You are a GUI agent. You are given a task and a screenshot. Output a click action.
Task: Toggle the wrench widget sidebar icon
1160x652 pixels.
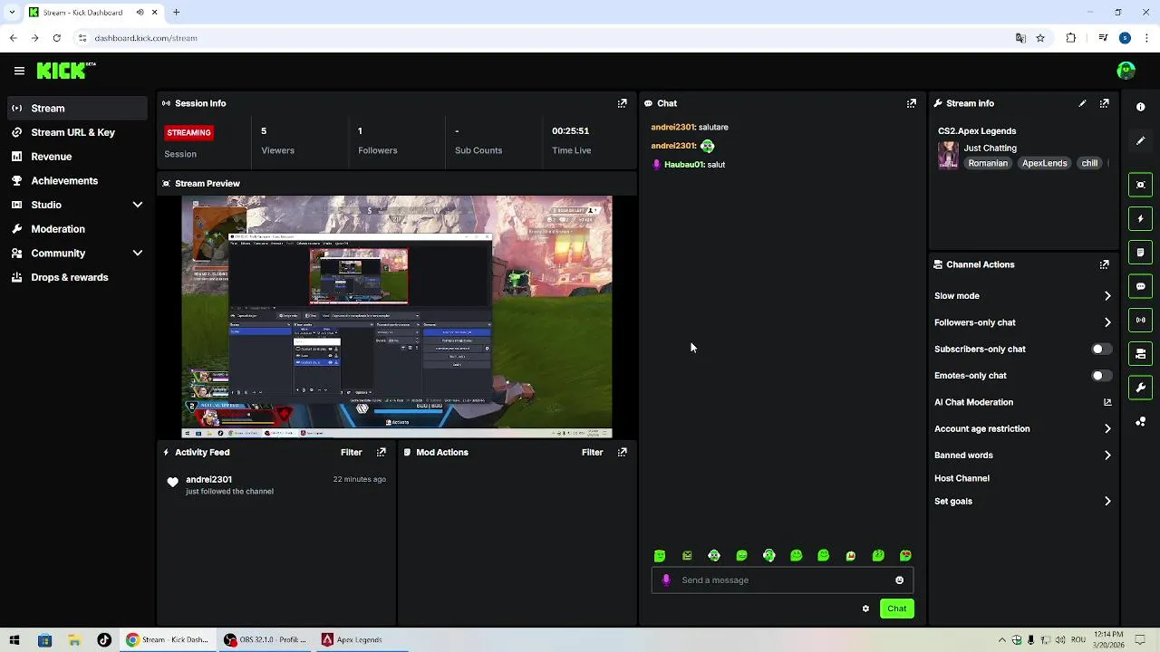[1140, 388]
